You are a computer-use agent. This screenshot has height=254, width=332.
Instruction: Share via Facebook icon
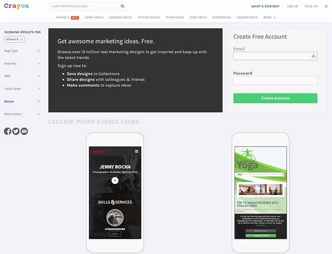pos(7,131)
